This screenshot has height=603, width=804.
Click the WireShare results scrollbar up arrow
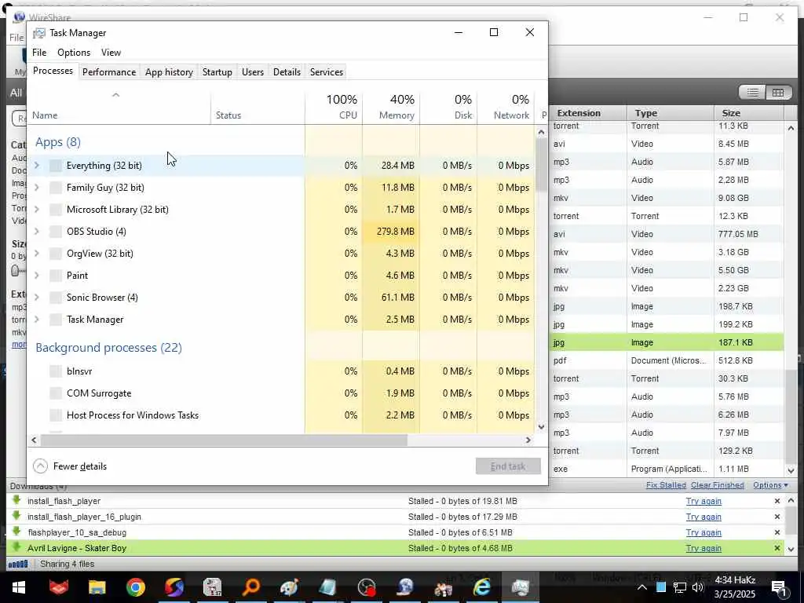pos(791,128)
